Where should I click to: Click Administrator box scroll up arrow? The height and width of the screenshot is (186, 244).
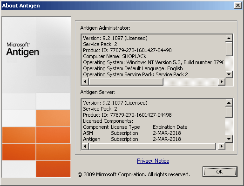coord(229,38)
